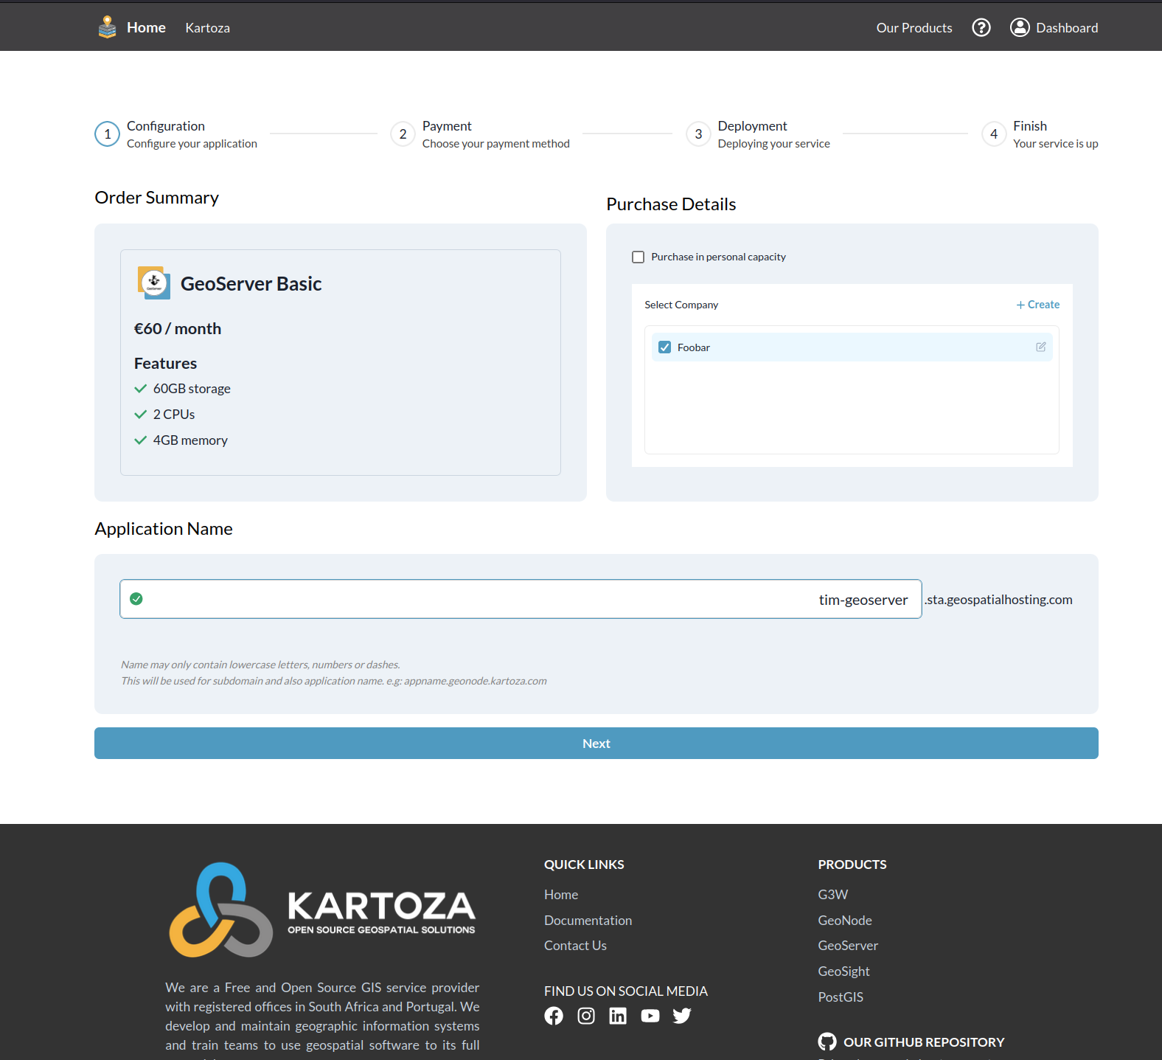Click the Finish step label
The width and height of the screenshot is (1162, 1060).
coord(1030,126)
